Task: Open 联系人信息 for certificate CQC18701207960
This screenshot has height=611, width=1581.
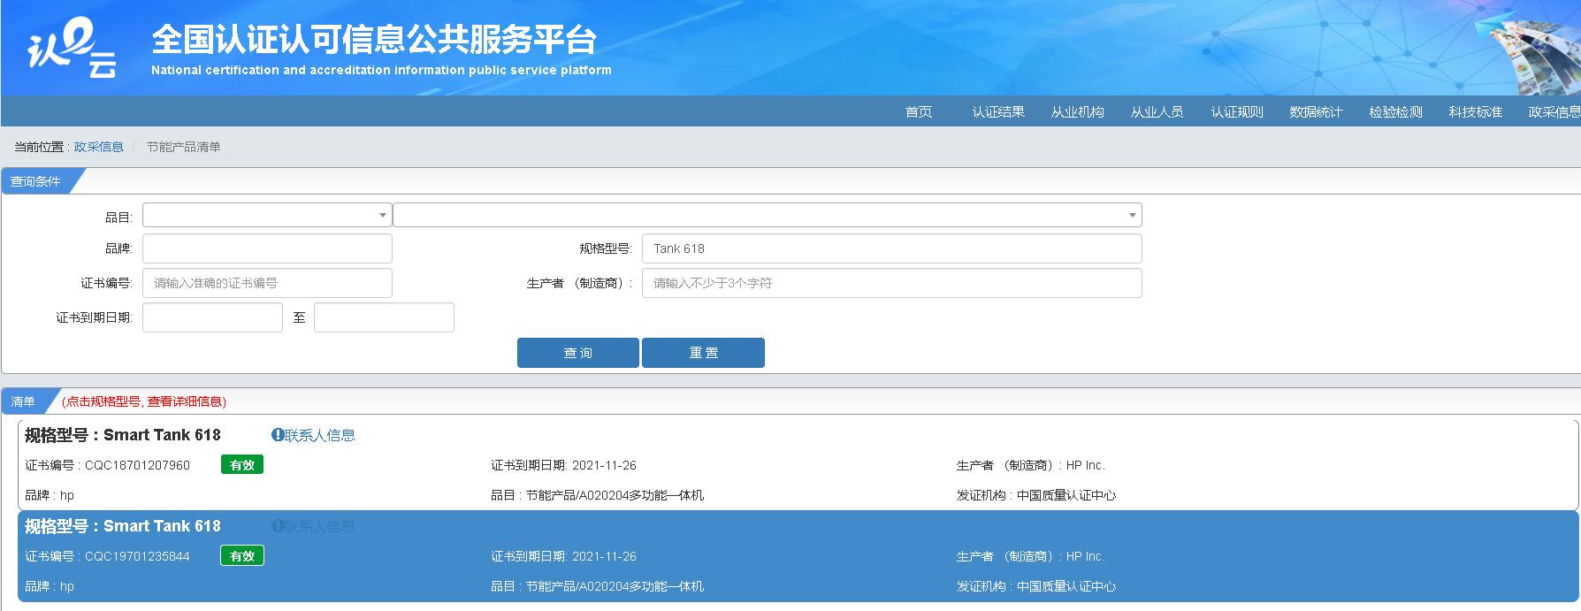Action: coord(320,435)
